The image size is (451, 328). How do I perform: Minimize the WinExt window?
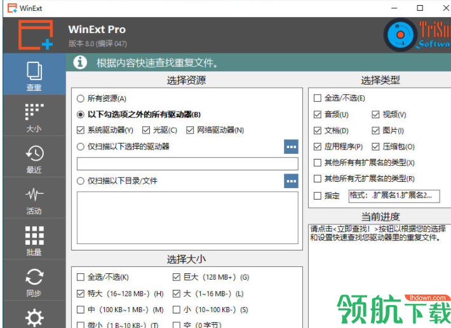tap(394, 8)
